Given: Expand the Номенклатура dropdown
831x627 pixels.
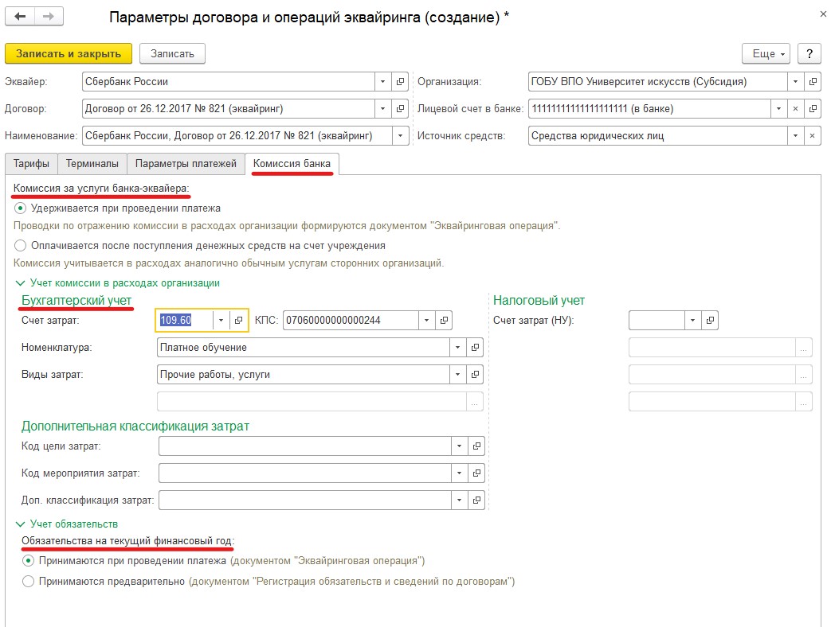Looking at the screenshot, I should [x=457, y=347].
